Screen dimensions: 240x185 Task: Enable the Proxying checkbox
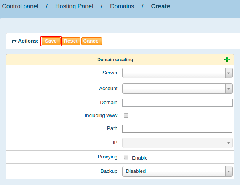pos(126,157)
